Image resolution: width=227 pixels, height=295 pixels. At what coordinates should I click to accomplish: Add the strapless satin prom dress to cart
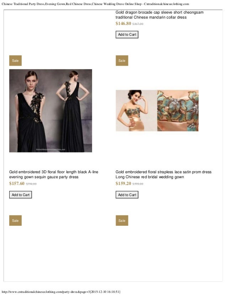tap(127, 195)
